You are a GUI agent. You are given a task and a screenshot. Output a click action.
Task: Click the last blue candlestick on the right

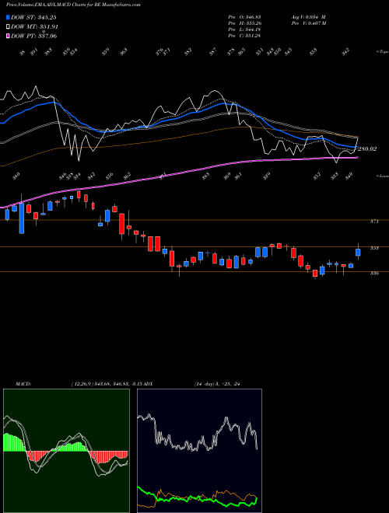coord(358,253)
